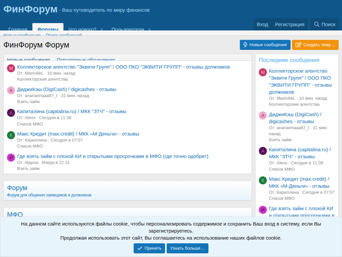Open the Поиск search button

pos(325,24)
